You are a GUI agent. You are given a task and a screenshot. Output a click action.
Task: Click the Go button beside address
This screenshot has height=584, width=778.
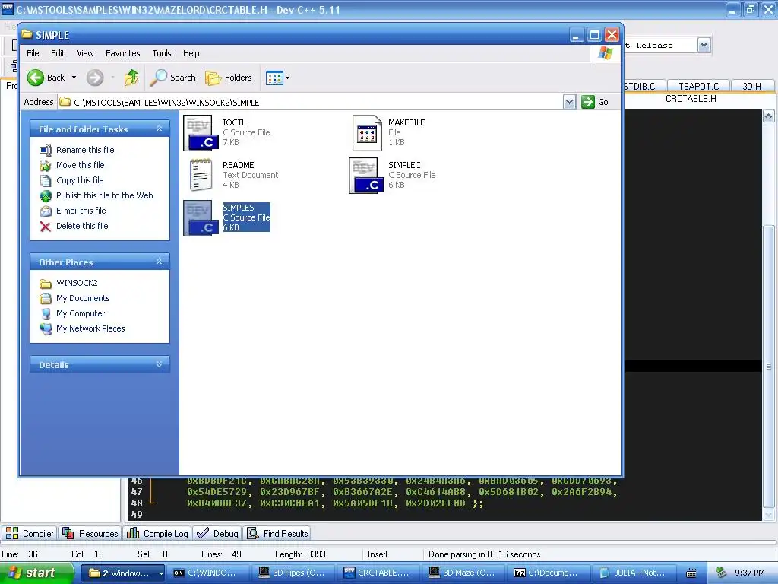(595, 102)
